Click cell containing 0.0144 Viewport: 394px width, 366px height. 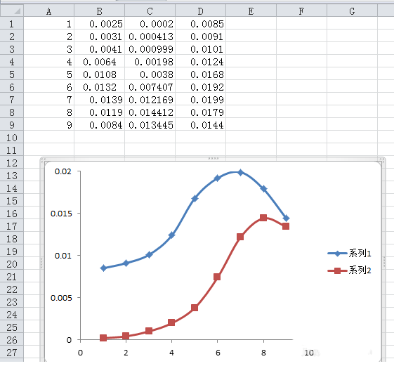coord(200,124)
